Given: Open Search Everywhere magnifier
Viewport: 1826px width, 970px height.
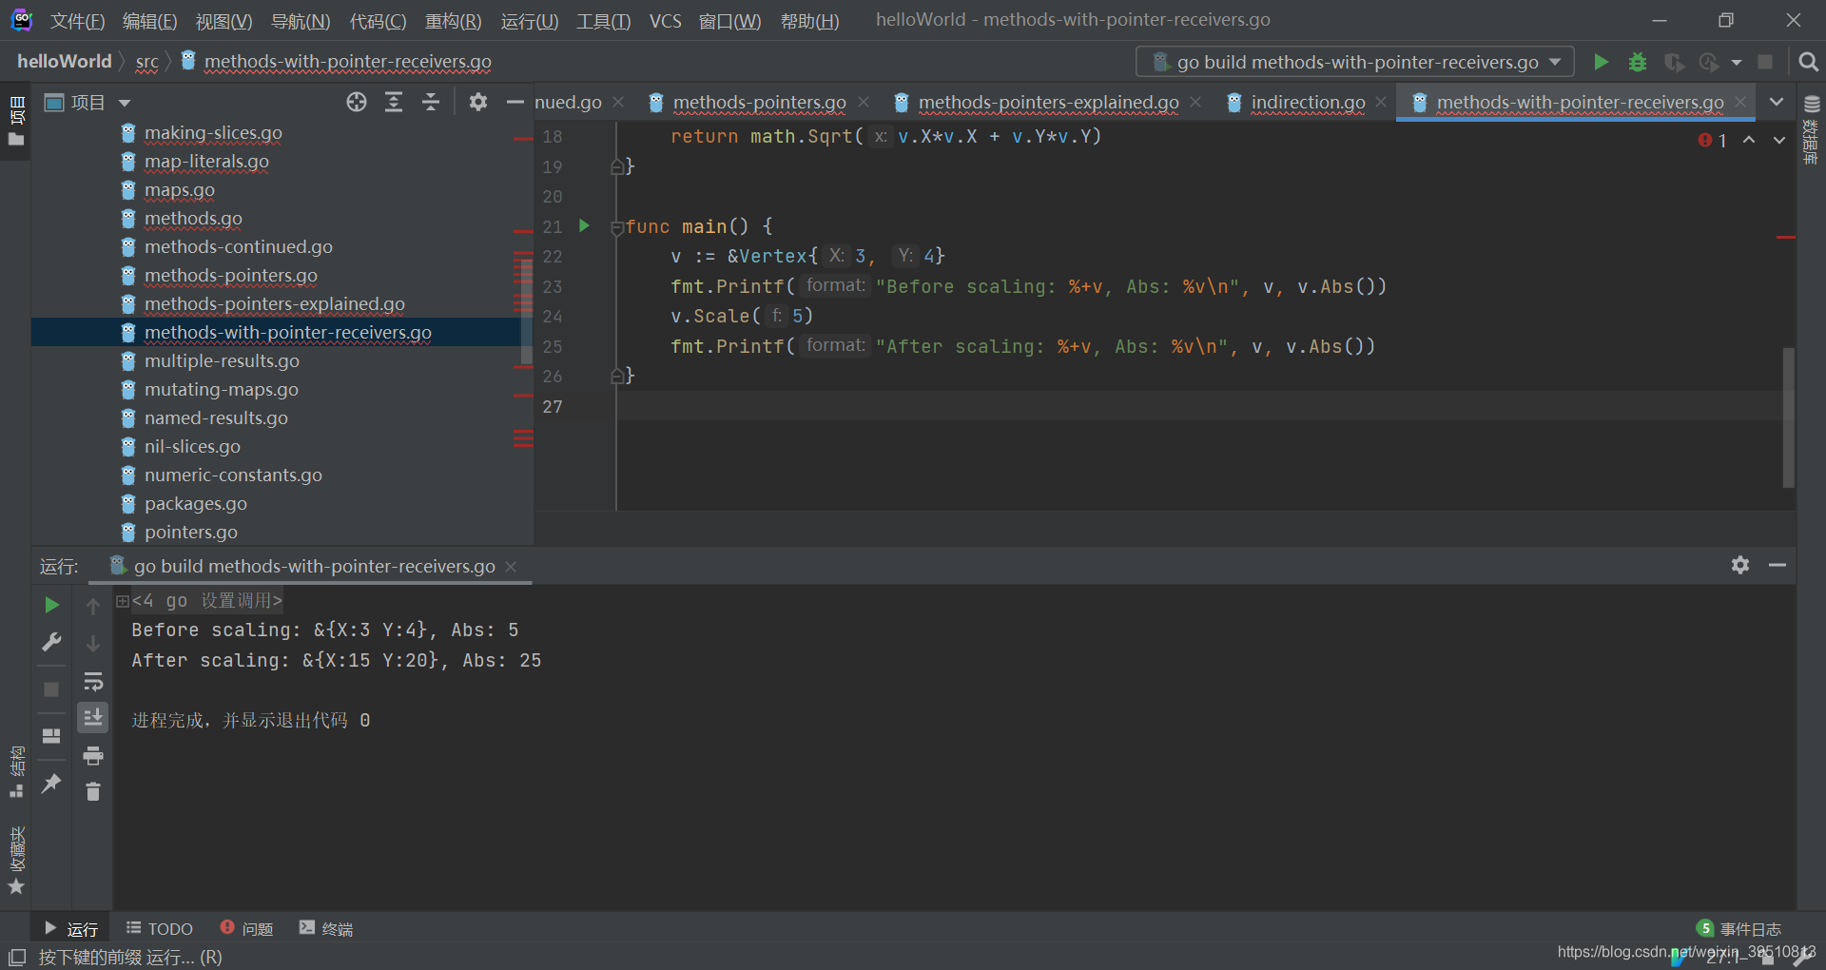Looking at the screenshot, I should click(x=1808, y=62).
